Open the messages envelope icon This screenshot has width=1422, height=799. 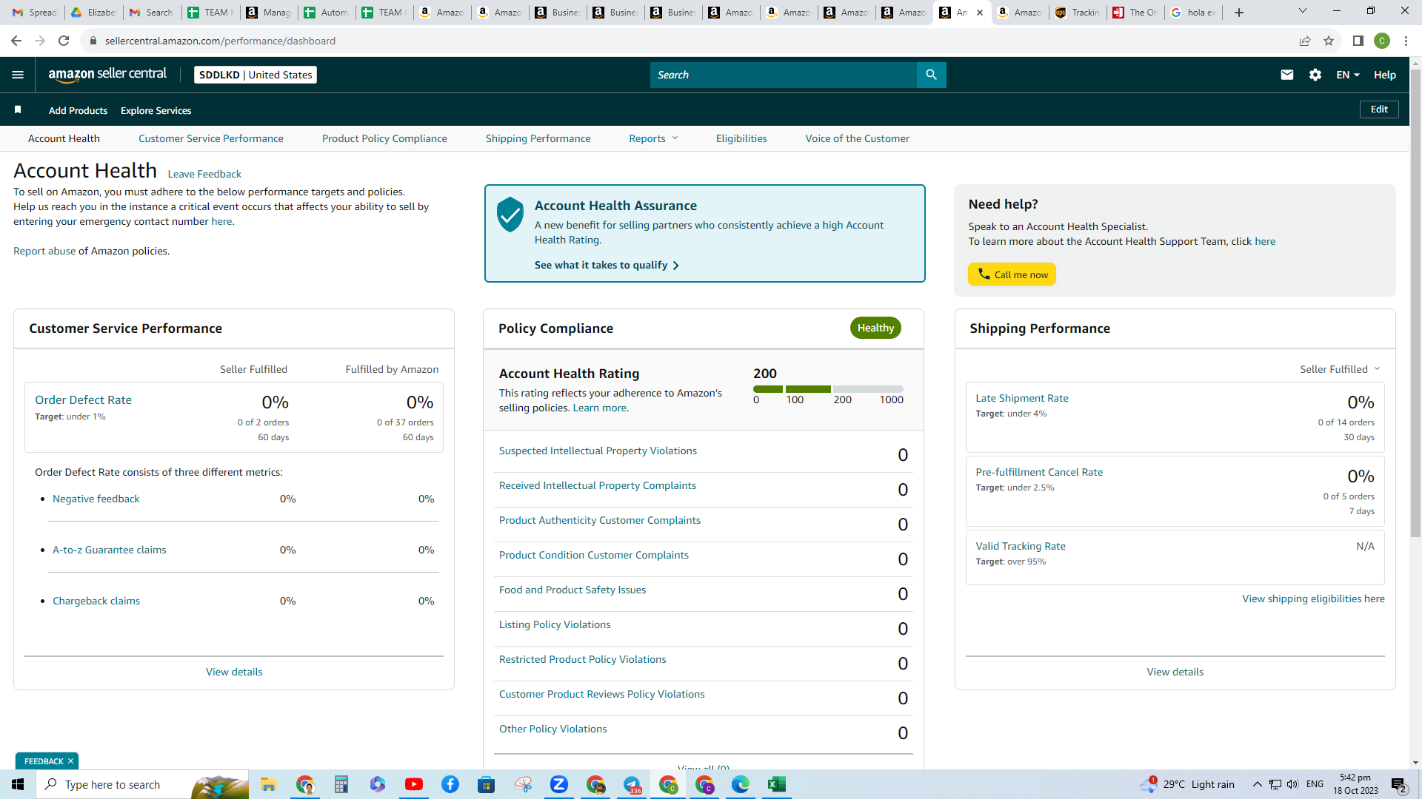click(x=1287, y=75)
